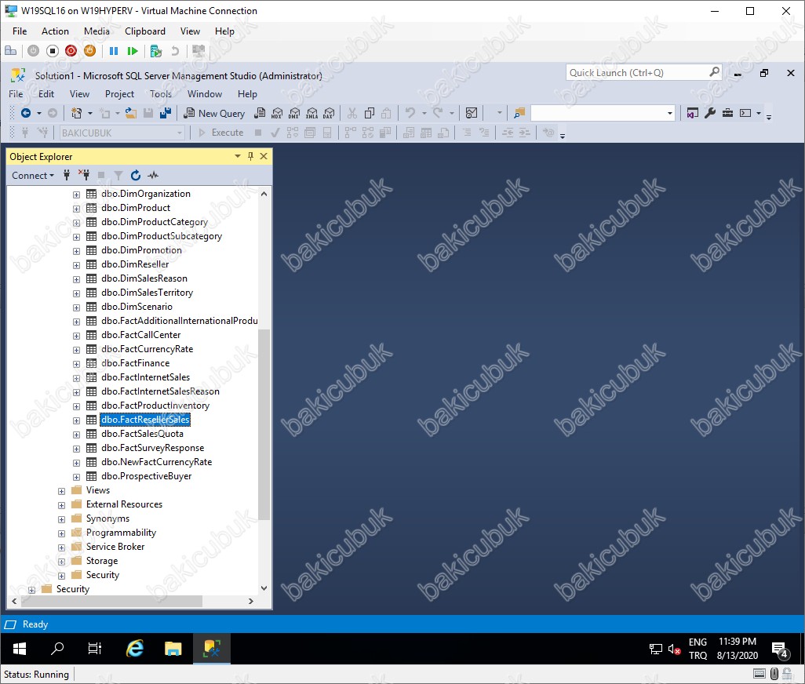The image size is (805, 684).
Task: Click the Object Explorer vertical scrollbar thumb
Action: tap(264, 424)
